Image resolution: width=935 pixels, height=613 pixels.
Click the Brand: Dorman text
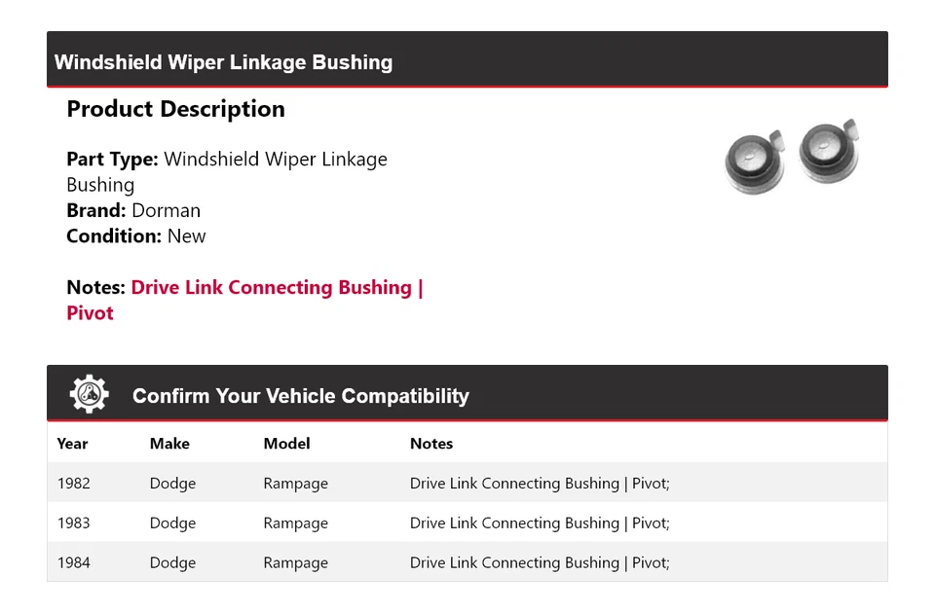tap(133, 210)
